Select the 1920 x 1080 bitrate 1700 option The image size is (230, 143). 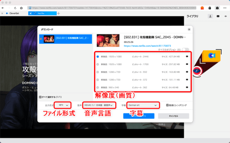coord(98,64)
